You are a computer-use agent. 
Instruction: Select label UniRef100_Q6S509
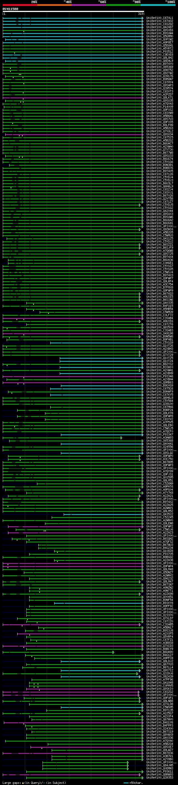click(160, 327)
